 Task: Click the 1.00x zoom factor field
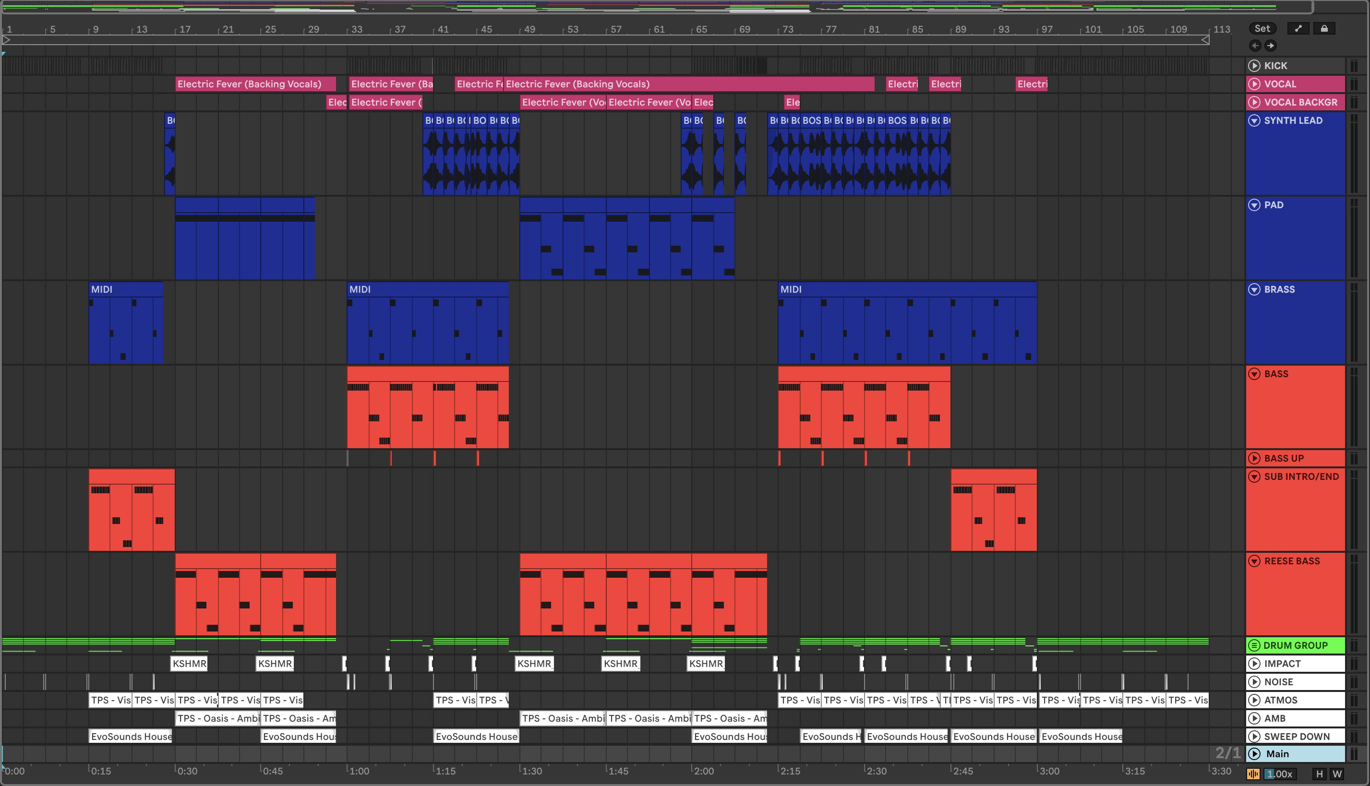pos(1279,774)
